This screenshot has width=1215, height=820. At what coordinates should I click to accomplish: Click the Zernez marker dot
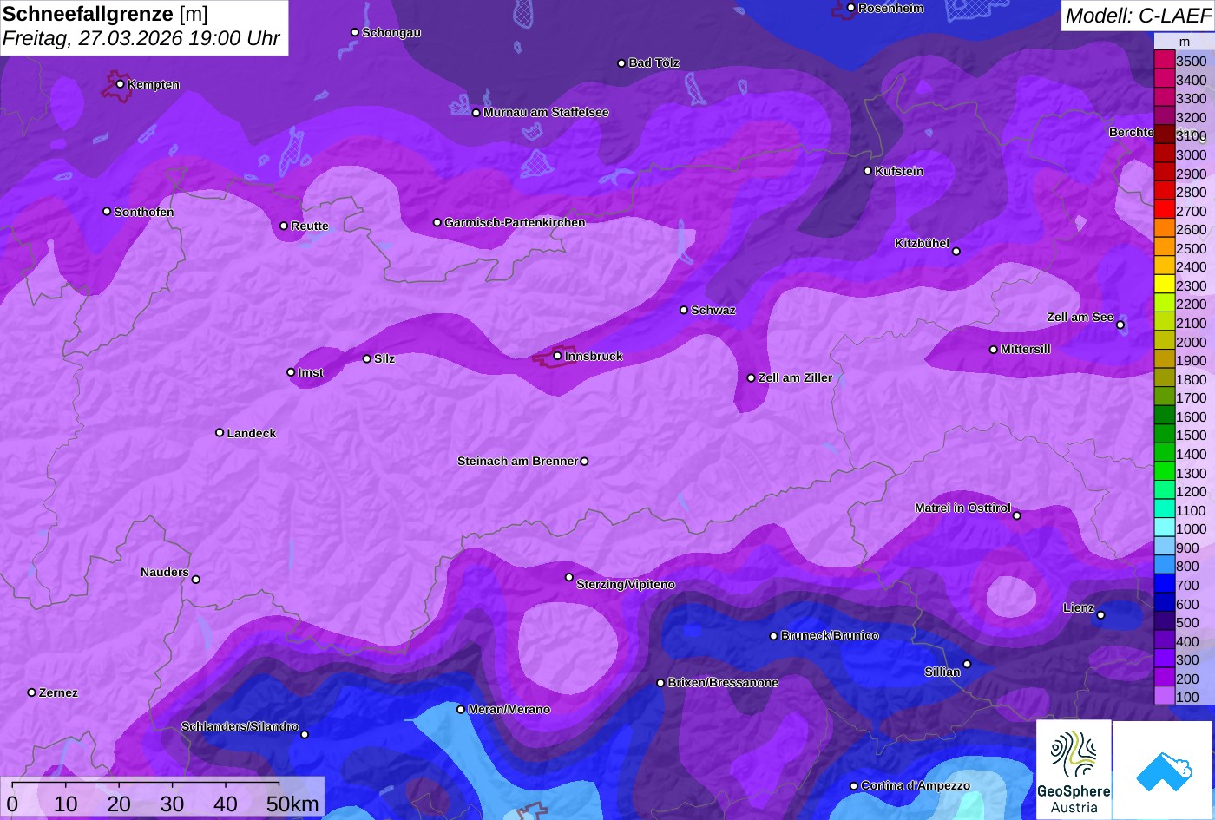tap(31, 692)
